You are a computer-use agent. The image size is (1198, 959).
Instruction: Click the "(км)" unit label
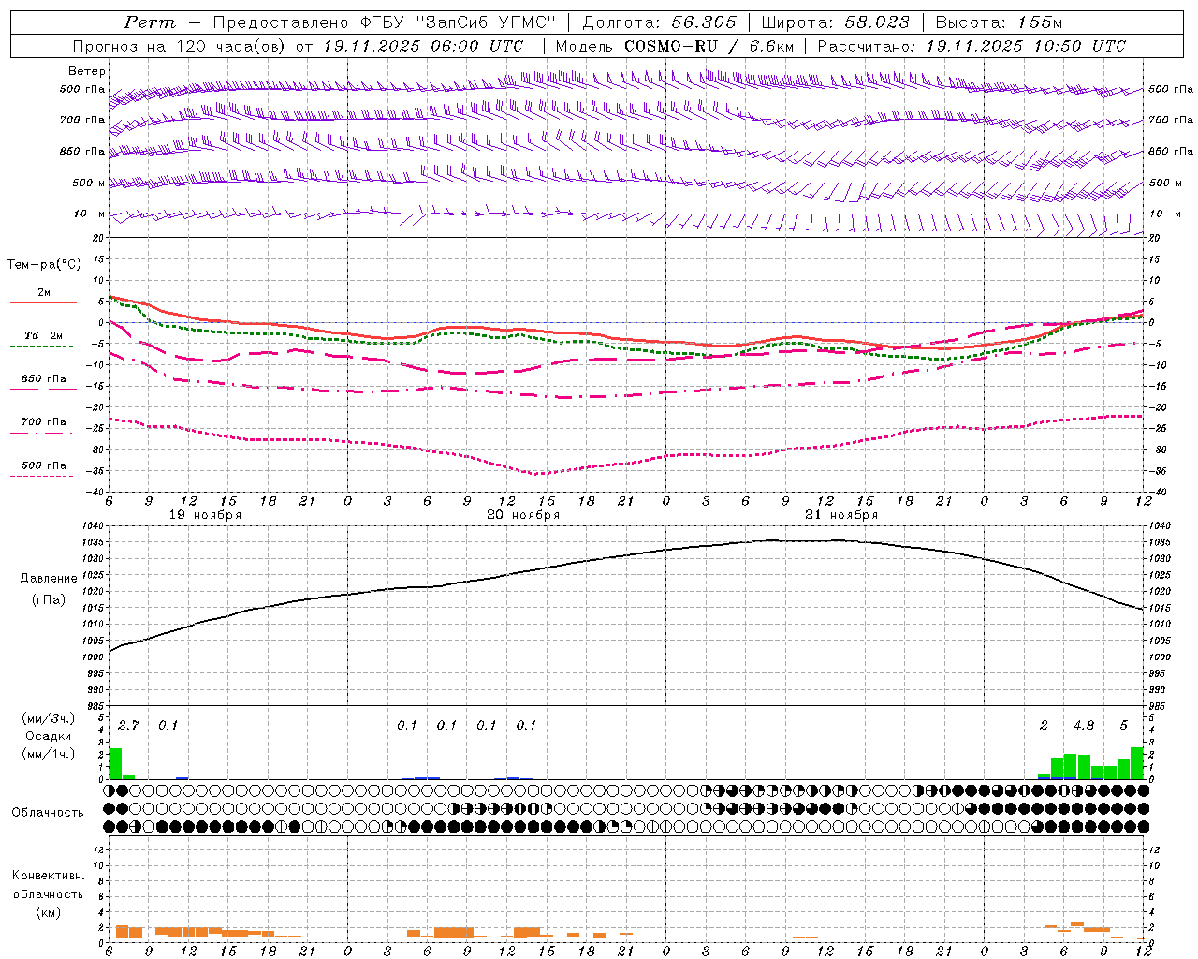(x=49, y=911)
